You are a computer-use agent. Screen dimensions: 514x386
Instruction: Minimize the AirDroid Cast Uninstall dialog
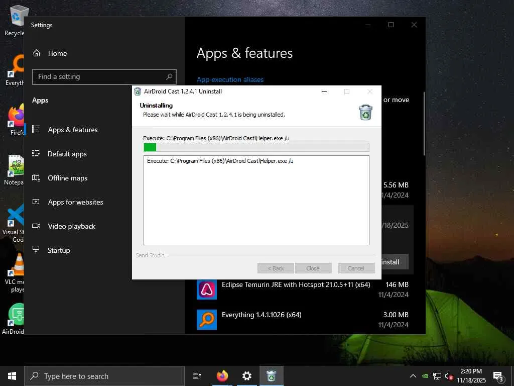324,91
